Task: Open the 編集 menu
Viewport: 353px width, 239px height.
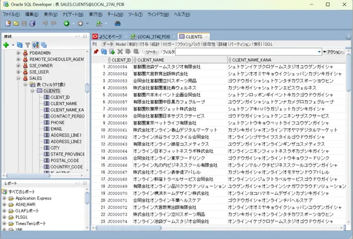Action: (x=32, y=14)
